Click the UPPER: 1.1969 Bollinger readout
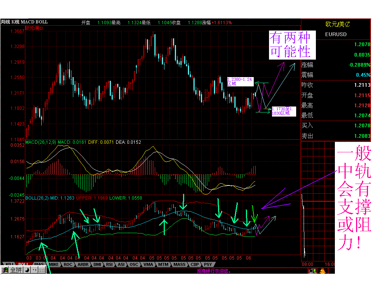 click(92, 198)
